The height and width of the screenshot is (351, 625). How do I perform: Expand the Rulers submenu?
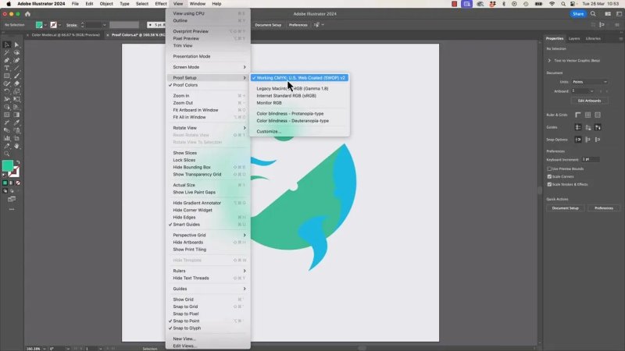[208, 271]
